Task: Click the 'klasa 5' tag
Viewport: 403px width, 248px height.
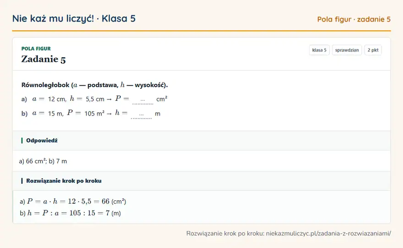Action: click(x=319, y=50)
